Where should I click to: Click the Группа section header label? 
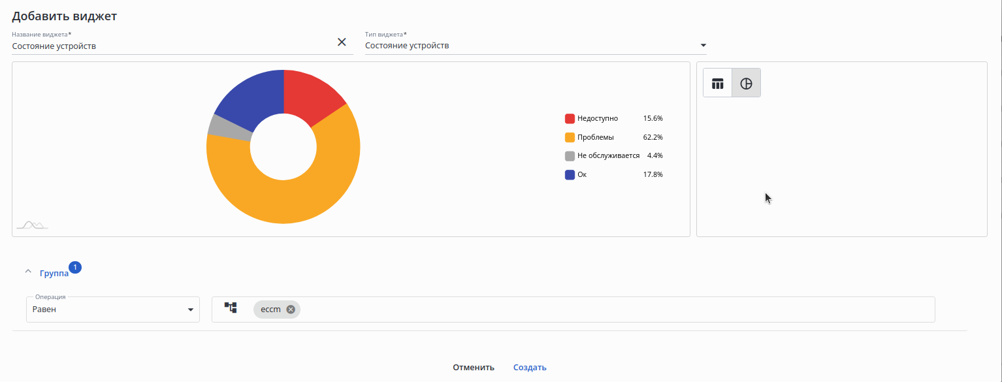coord(54,274)
